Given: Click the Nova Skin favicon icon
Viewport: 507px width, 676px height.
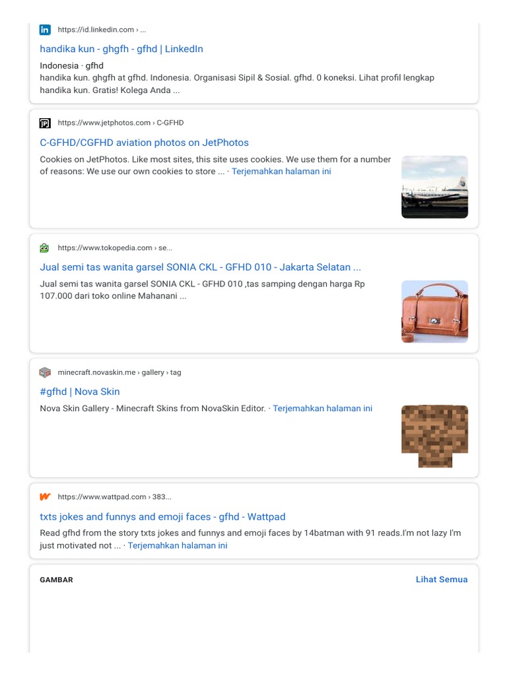Looking at the screenshot, I should pyautogui.click(x=45, y=372).
